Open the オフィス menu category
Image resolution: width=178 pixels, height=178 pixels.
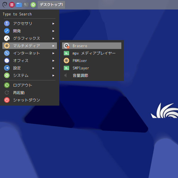coord(30,61)
